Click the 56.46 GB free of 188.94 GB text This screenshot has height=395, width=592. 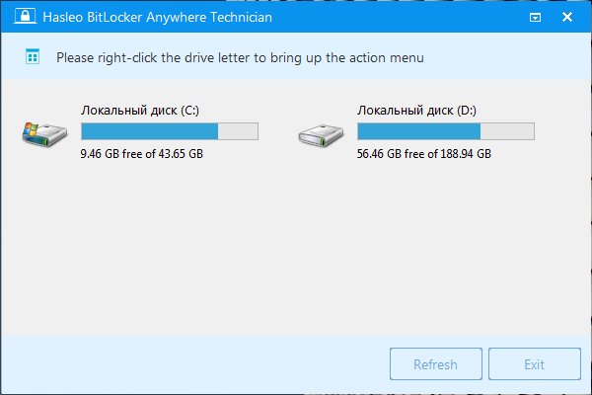(x=424, y=154)
